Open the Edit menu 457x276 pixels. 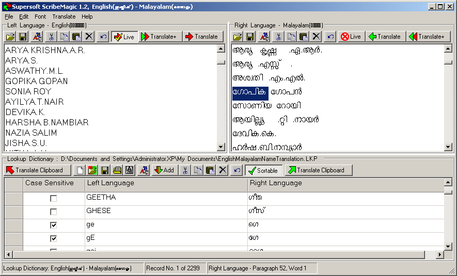24,17
